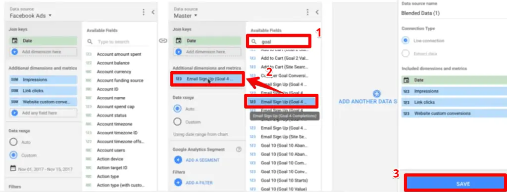Image resolution: width=507 pixels, height=192 pixels.
Task: Click SUM icon on Website custom conve... chip
Action: [x=14, y=102]
